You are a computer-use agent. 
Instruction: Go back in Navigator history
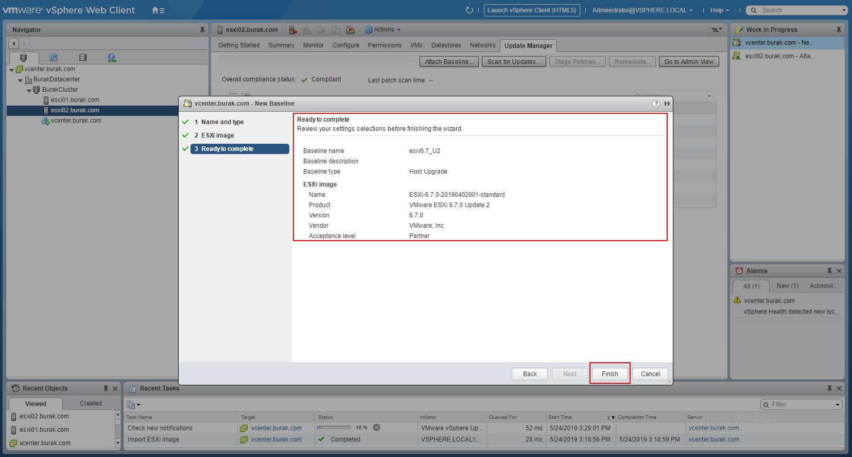point(14,44)
